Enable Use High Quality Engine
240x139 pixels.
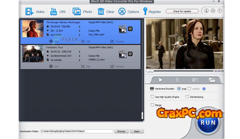click(152, 97)
